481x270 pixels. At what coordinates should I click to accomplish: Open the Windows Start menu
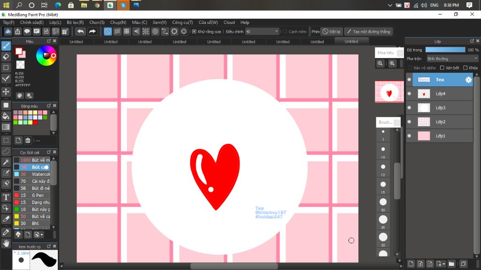[x=6, y=5]
